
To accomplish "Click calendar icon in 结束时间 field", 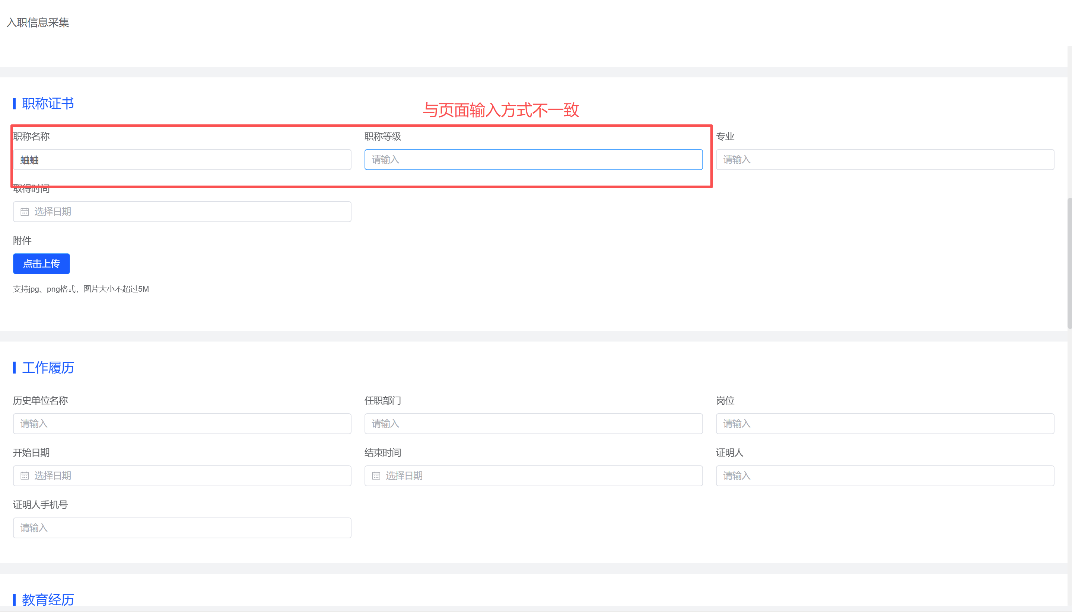I will [376, 476].
